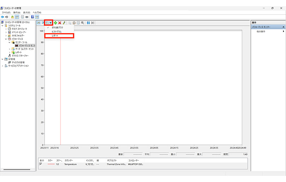Select デバイス マネージャー in the tree
This screenshot has height=182, width=286.
pyautogui.click(x=23, y=55)
